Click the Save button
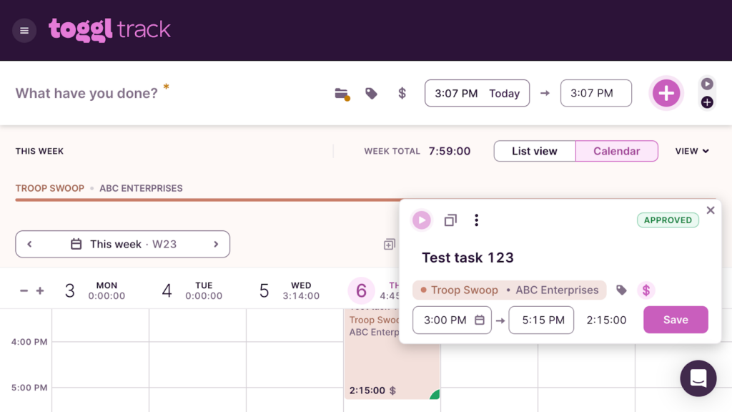Viewport: 732px width, 412px height. (x=675, y=320)
